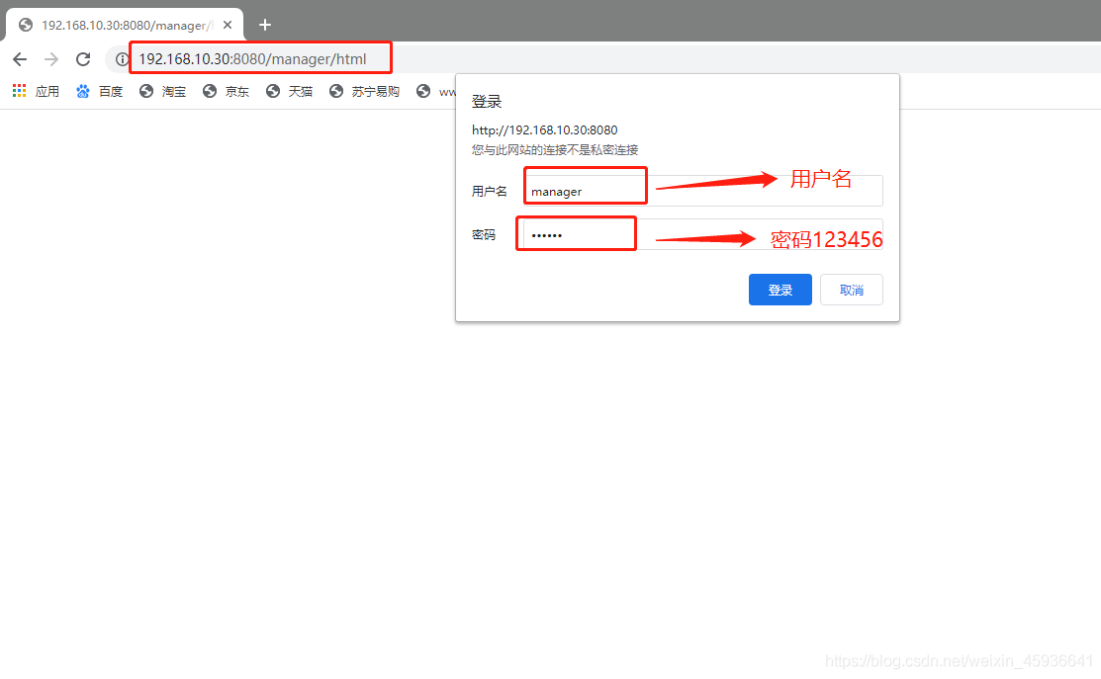The image size is (1101, 679).
Task: Focus the 用户名 username field
Action: click(703, 191)
